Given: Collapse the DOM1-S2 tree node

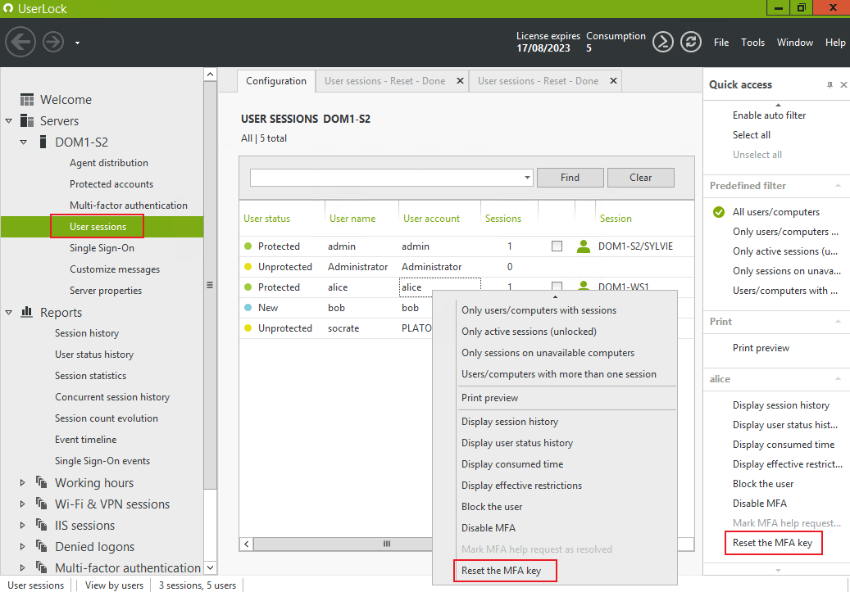Looking at the screenshot, I should click(23, 142).
